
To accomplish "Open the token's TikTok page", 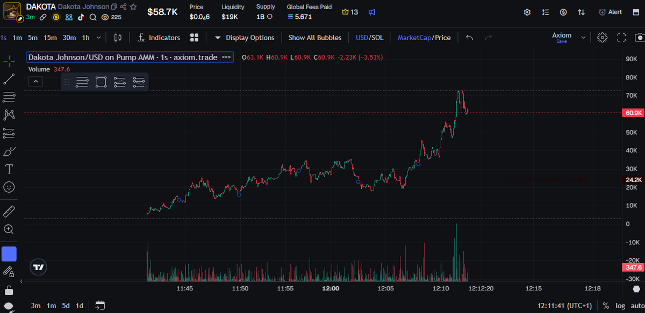I will coord(81,17).
